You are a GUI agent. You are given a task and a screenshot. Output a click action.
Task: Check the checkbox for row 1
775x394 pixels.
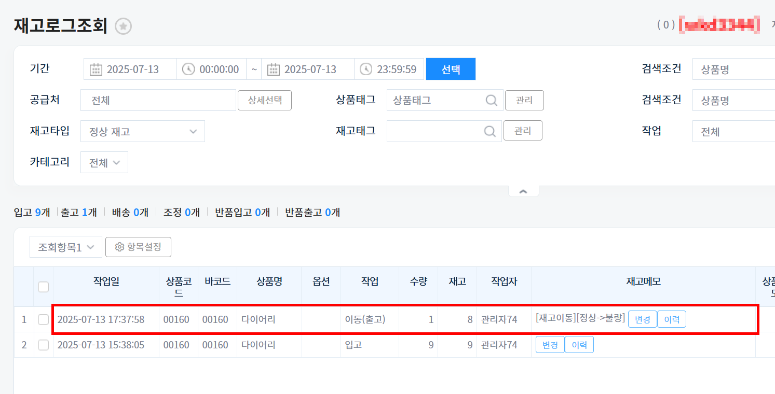tap(44, 319)
